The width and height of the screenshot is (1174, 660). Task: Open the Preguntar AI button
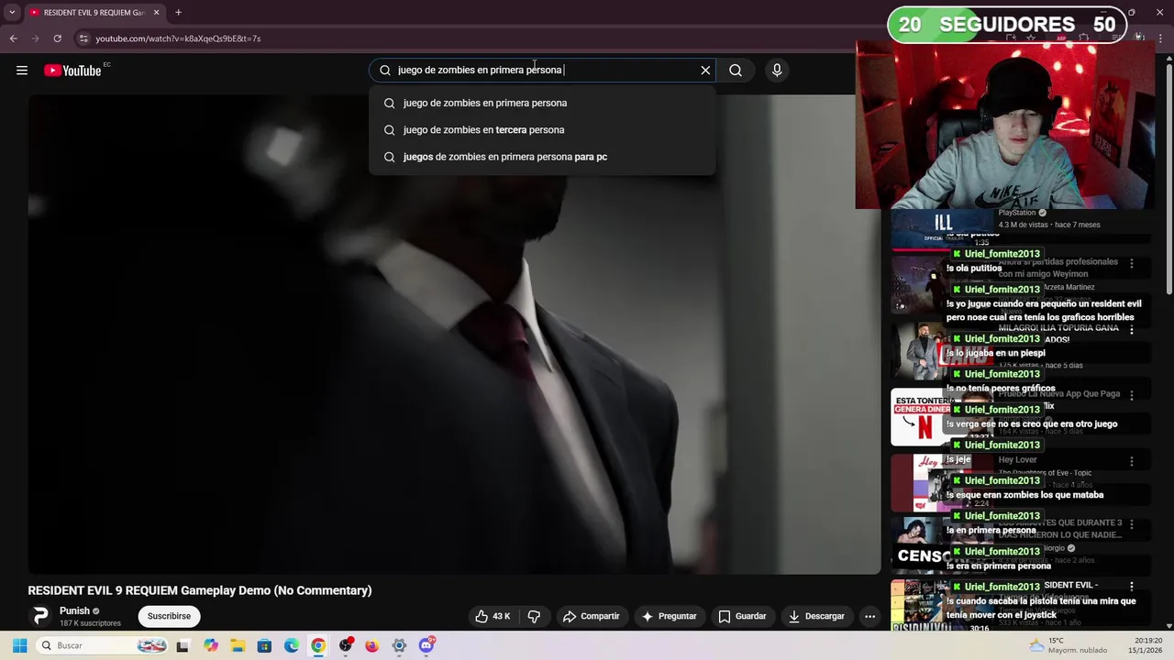point(669,616)
